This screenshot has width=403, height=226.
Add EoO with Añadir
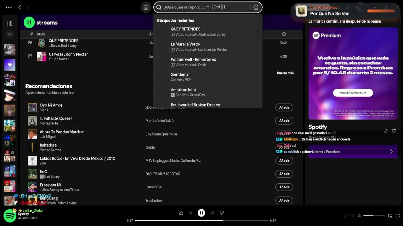(x=284, y=174)
